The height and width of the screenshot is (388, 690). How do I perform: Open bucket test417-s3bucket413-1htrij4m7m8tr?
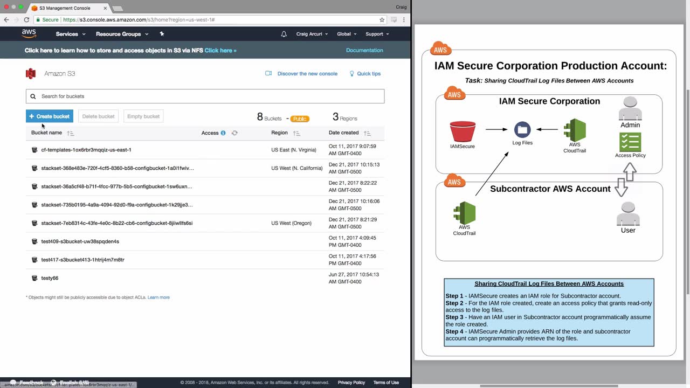[83, 260]
